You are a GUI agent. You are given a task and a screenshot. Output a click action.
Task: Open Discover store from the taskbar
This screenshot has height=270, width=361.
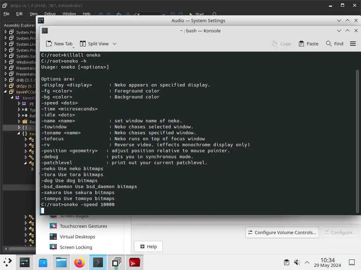[x=43, y=262]
